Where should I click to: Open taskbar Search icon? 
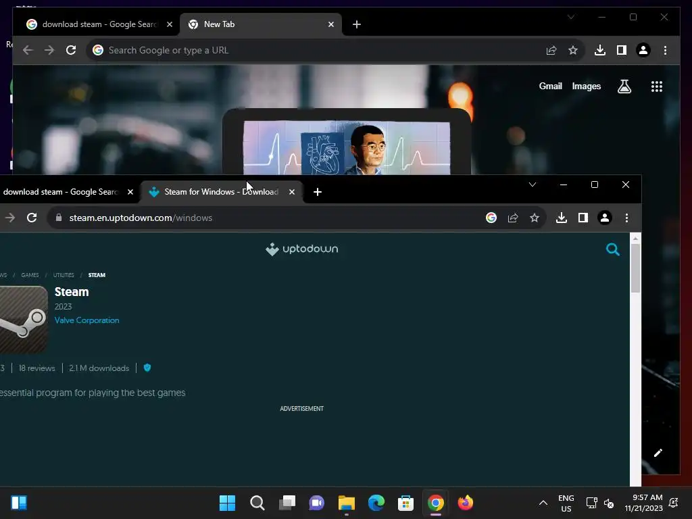coord(257,503)
